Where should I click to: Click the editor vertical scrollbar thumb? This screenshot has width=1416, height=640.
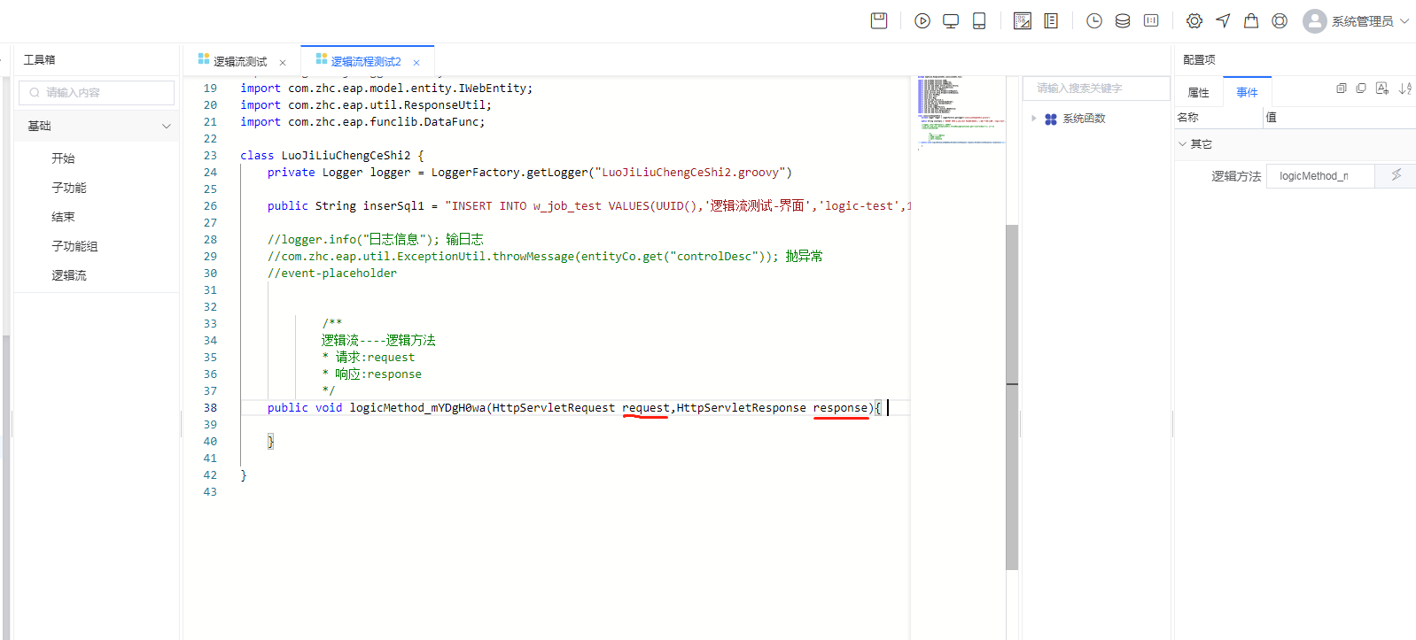click(x=1012, y=397)
